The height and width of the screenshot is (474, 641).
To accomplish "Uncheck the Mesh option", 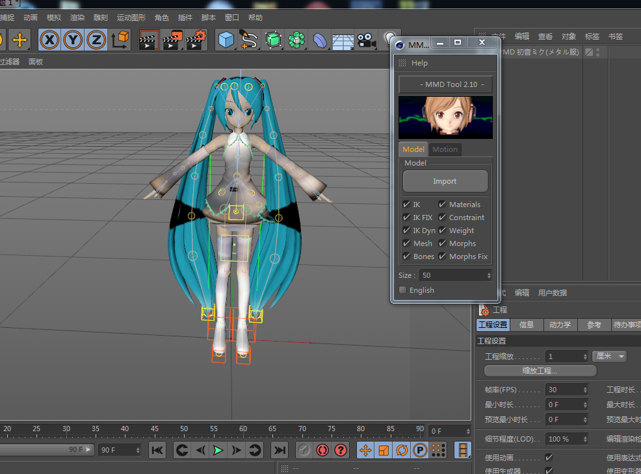I will (x=406, y=243).
